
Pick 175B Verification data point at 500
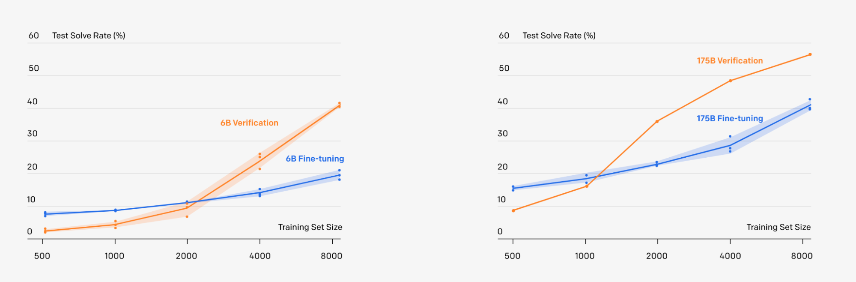coord(513,210)
